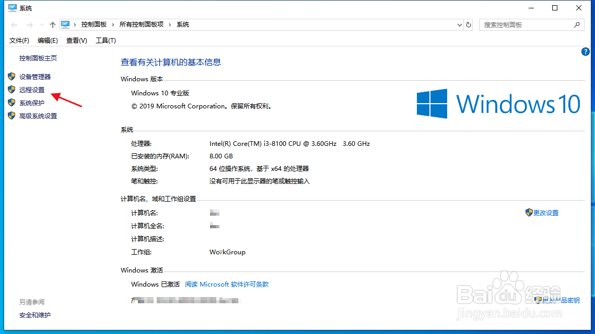Click 更改产品密钥 link

561,300
